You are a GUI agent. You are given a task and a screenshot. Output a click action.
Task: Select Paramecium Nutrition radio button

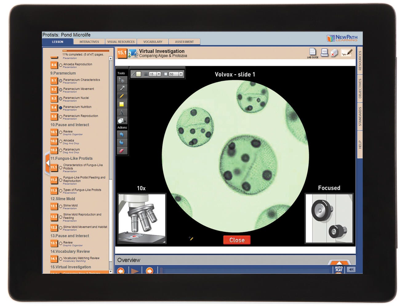click(61, 108)
